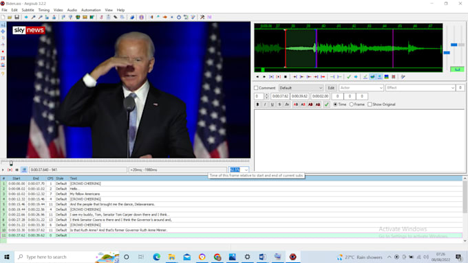Click the end time field 0:00:39.62
Screen dimensions: 468x263
(299, 96)
